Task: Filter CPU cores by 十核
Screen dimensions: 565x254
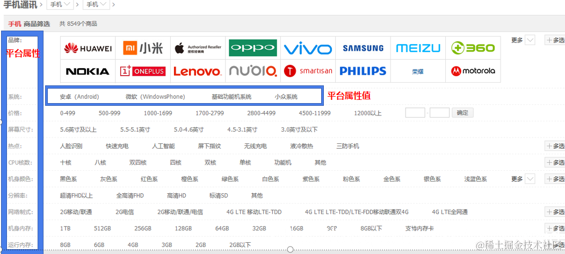Action: pyautogui.click(x=66, y=163)
